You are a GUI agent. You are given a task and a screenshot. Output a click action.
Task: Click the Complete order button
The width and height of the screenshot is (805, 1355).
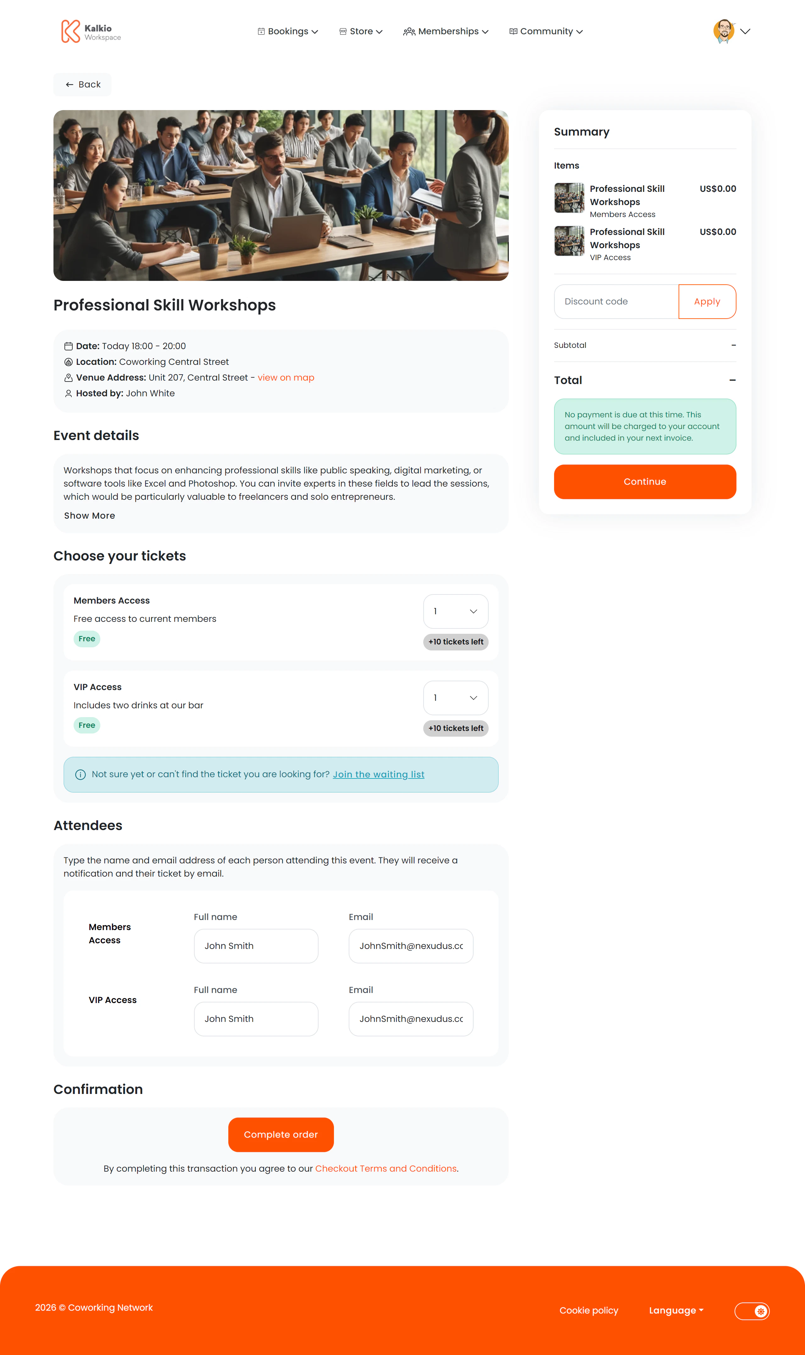tap(280, 1134)
